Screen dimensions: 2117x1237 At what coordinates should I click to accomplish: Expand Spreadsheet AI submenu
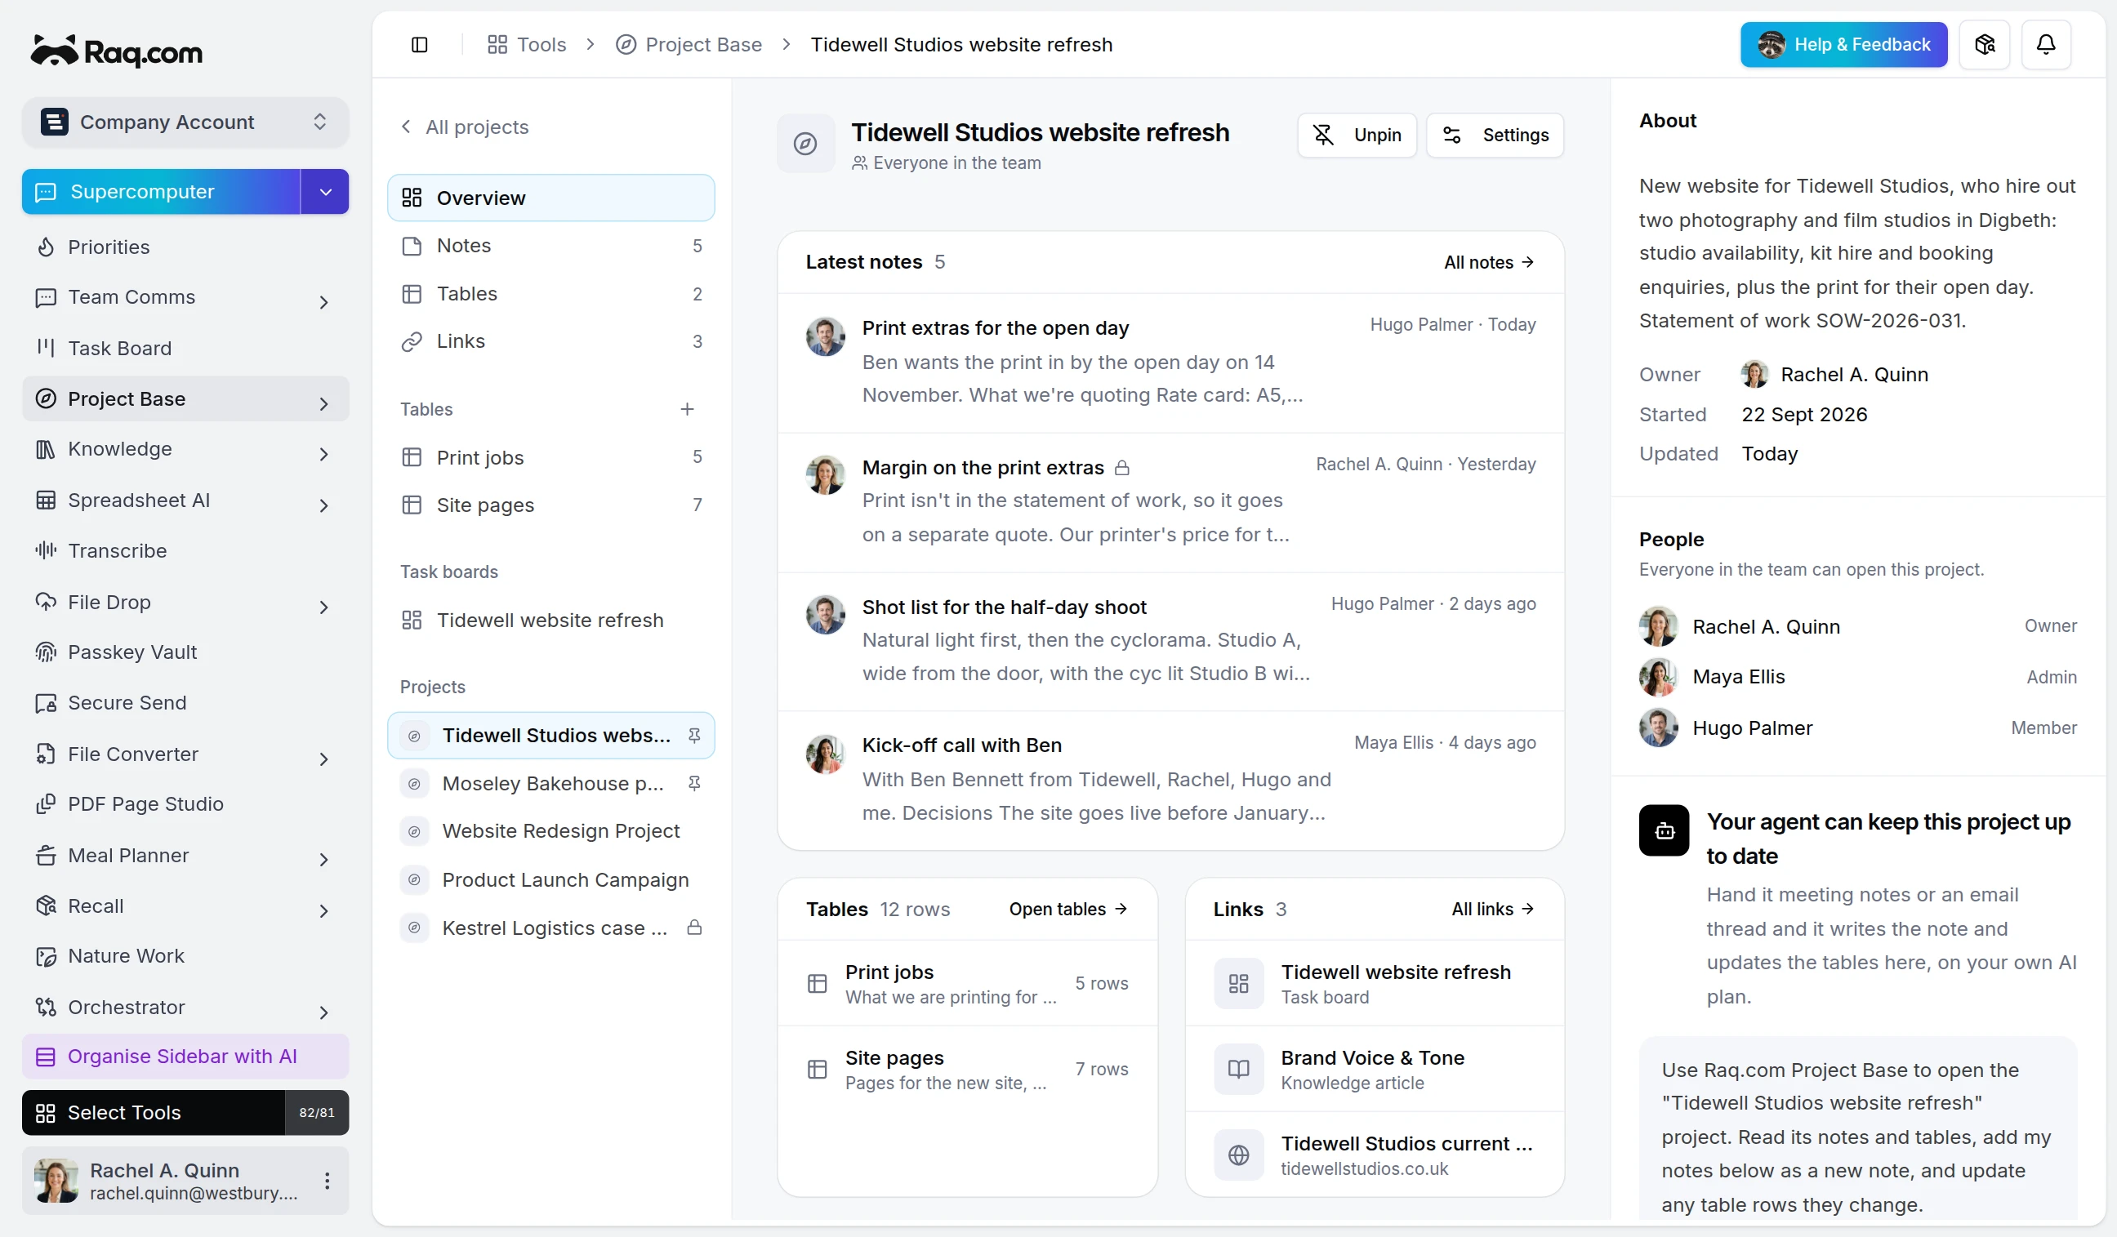tap(323, 505)
